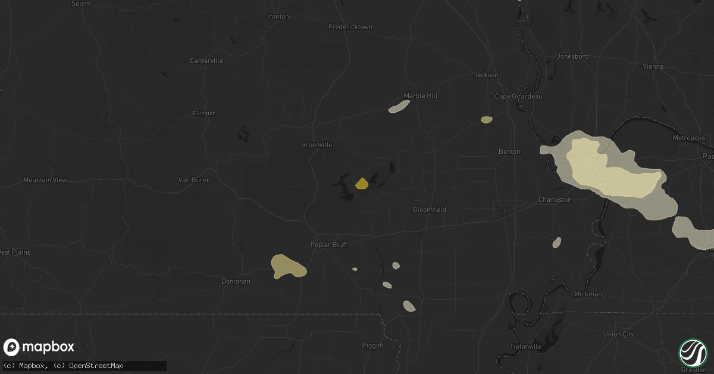Click the Van Buren label

[195, 180]
